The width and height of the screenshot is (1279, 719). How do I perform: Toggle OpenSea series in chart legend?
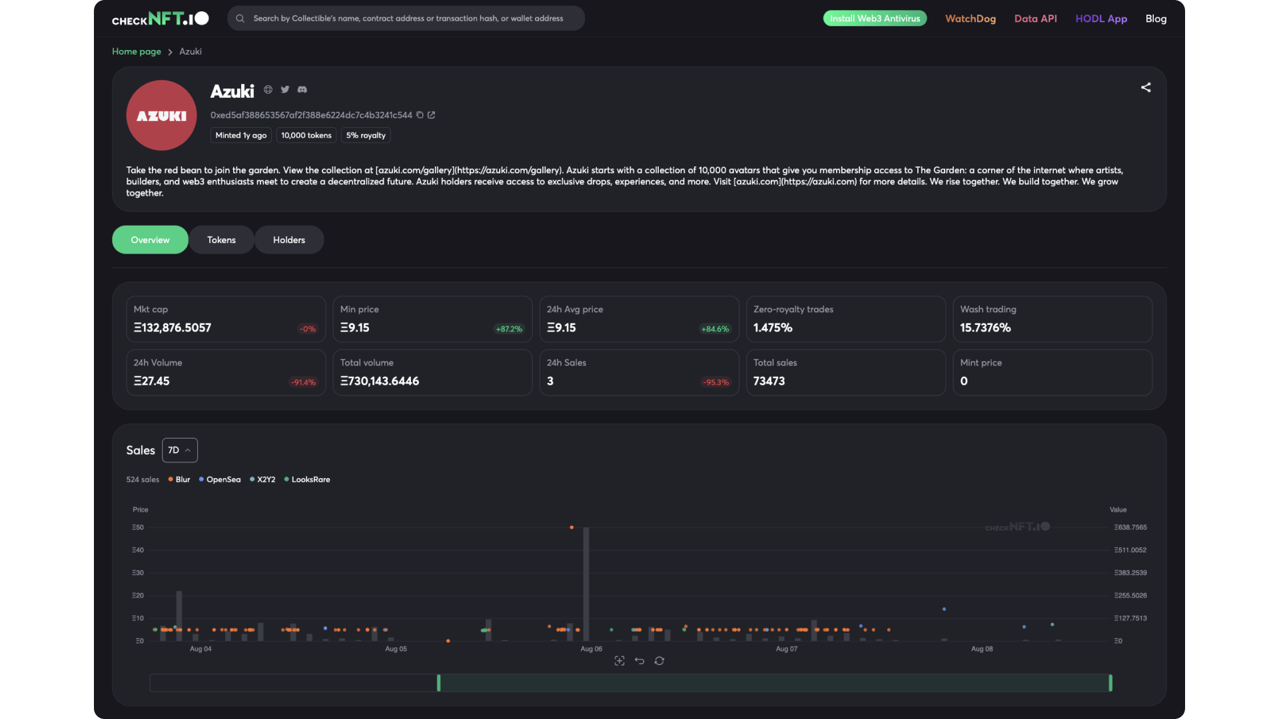(220, 479)
